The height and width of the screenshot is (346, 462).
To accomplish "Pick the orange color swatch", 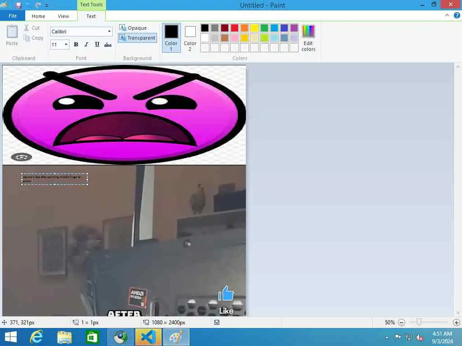I will [245, 28].
